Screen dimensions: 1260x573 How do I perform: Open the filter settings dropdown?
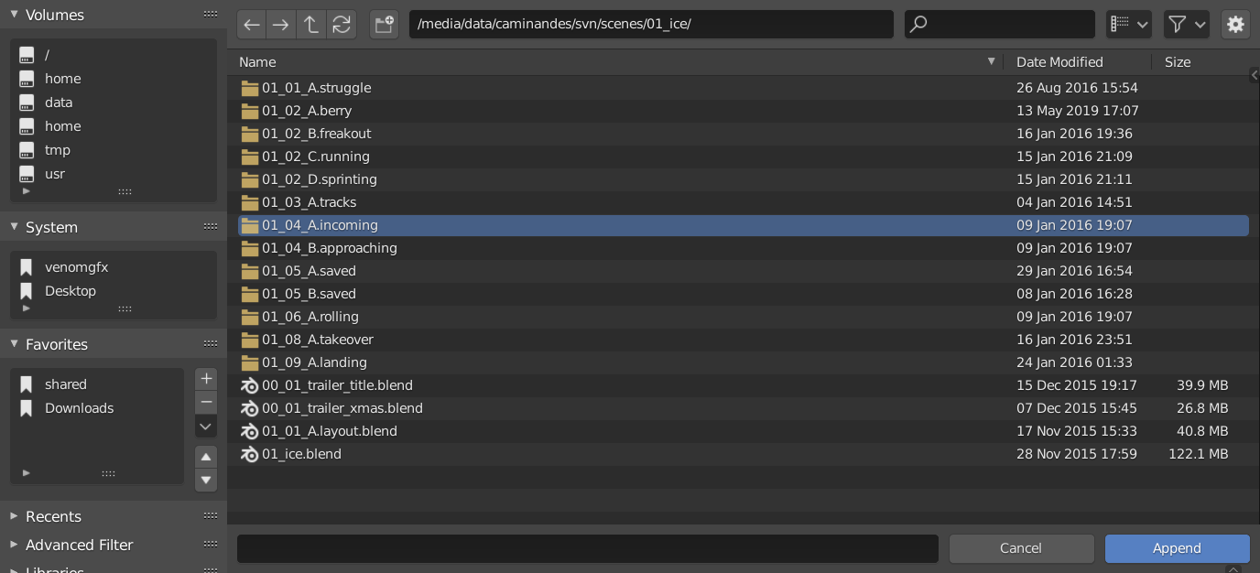1187,25
